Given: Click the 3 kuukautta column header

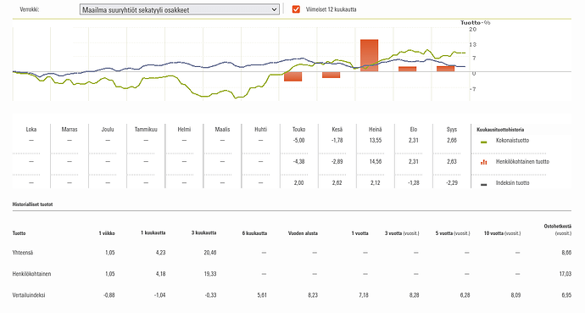Looking at the screenshot, I should pos(203,232).
